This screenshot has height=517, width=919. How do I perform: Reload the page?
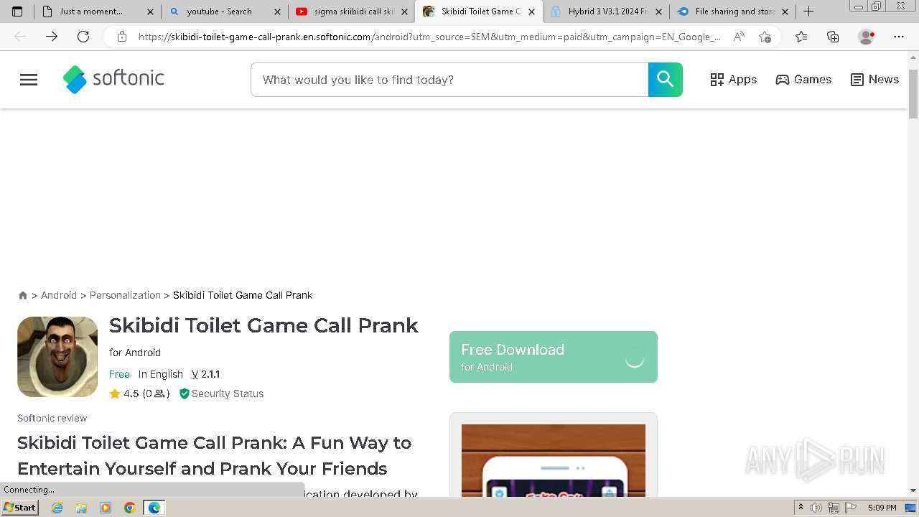(83, 37)
